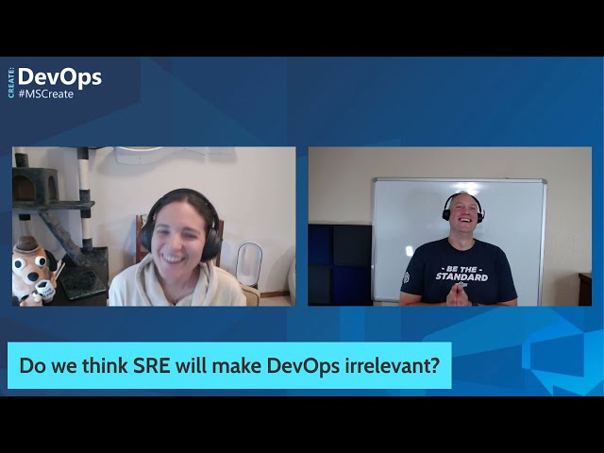604x453 pixels.
Task: Click the 'Do we think SRE will make DevOps irrelevant?' caption banner
Action: tap(229, 365)
